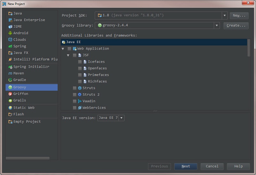Click the Cancel button
256x175 pixels.
[212, 166]
